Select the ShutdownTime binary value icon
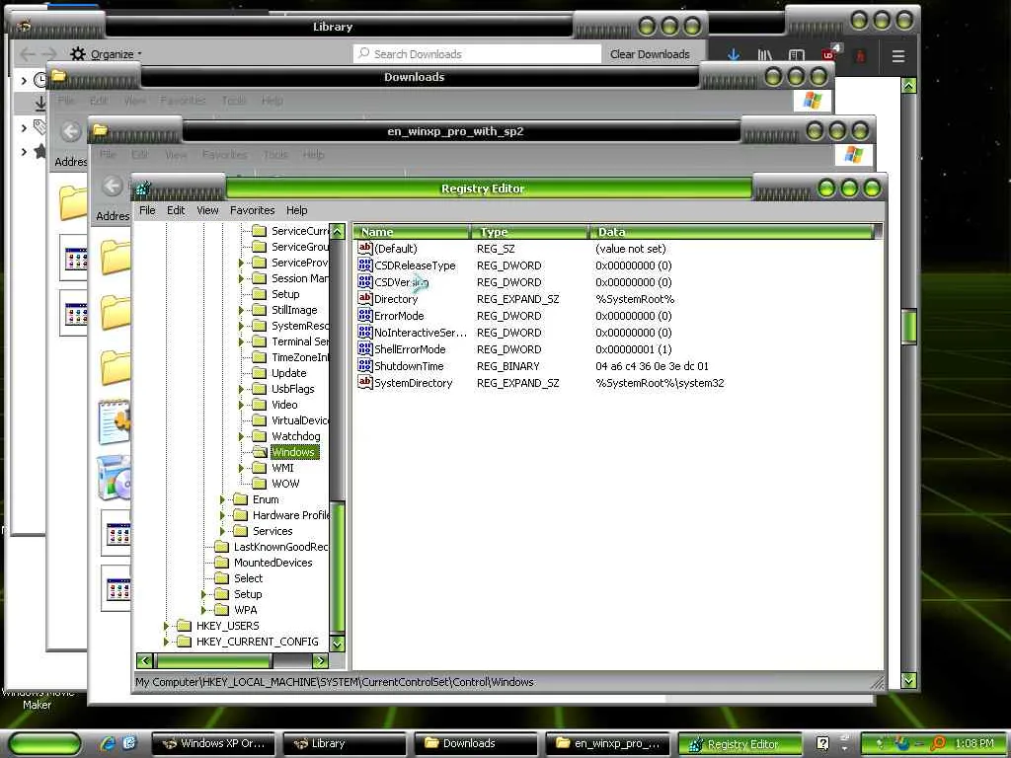The width and height of the screenshot is (1011, 758). click(365, 365)
